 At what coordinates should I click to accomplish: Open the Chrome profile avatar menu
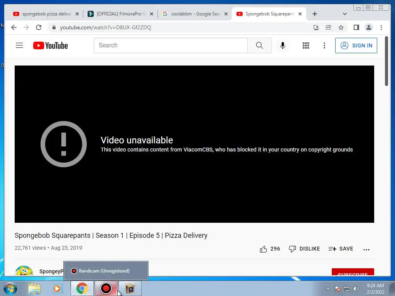(x=368, y=27)
